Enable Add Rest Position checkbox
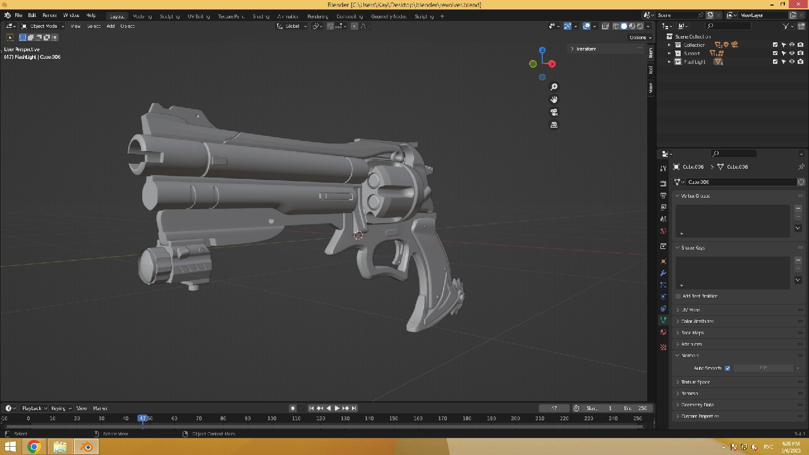The image size is (809, 455). tap(678, 296)
